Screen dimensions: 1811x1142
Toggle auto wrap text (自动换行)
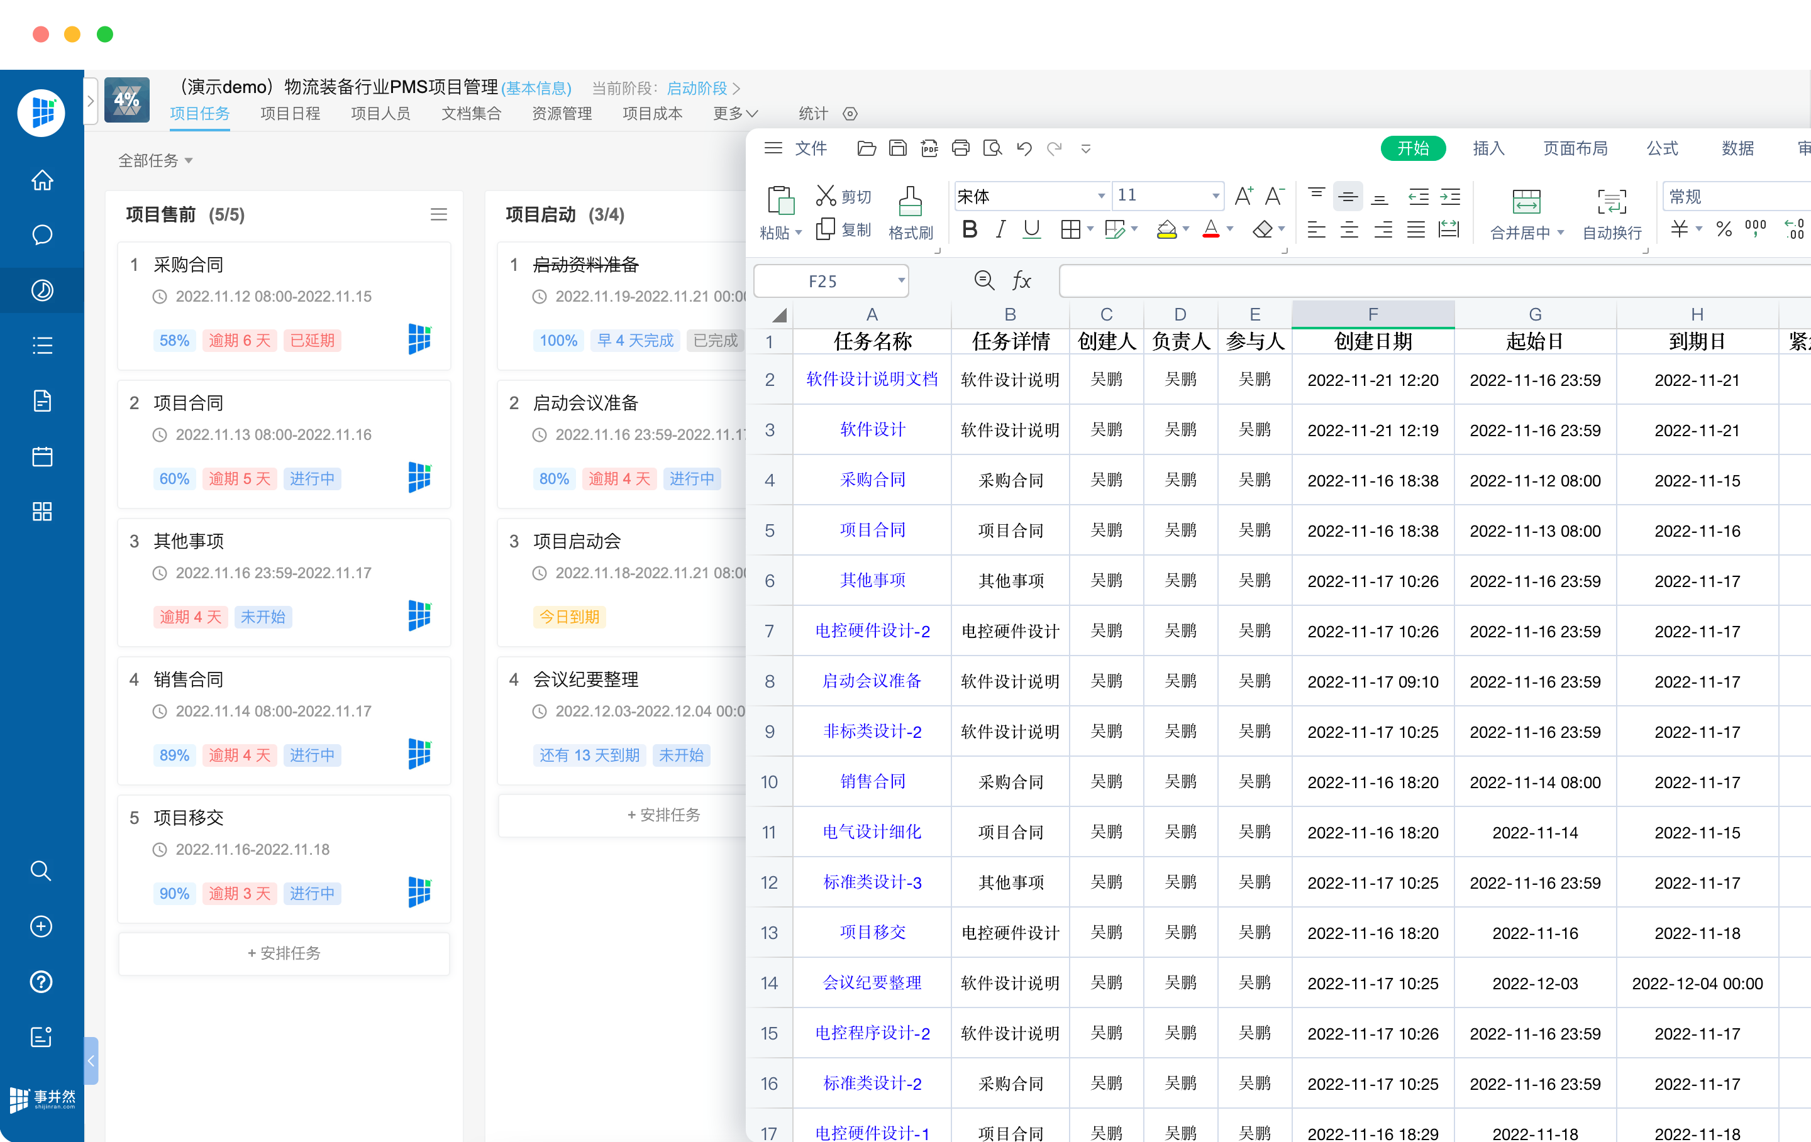pyautogui.click(x=1611, y=202)
